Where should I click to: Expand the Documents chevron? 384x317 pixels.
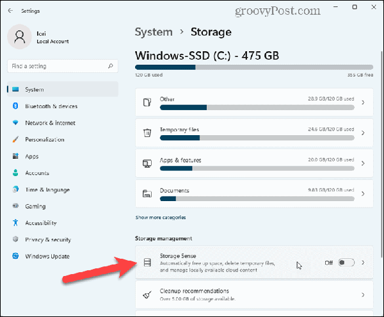pos(363,194)
